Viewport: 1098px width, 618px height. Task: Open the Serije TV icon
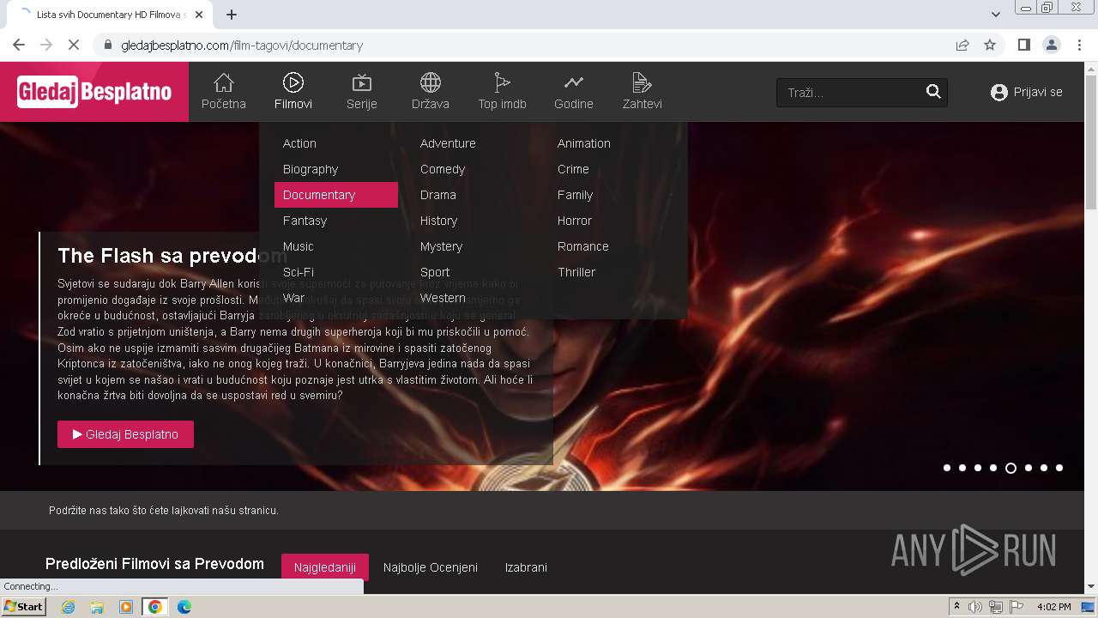coord(362,82)
